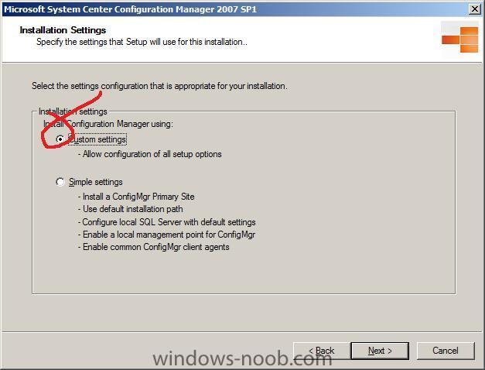This screenshot has width=485, height=370.
Task: Click the 'Specify the settings that Setup' subtitle
Action: coord(142,42)
